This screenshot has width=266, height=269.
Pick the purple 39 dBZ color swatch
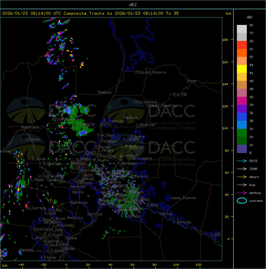click(x=242, y=109)
